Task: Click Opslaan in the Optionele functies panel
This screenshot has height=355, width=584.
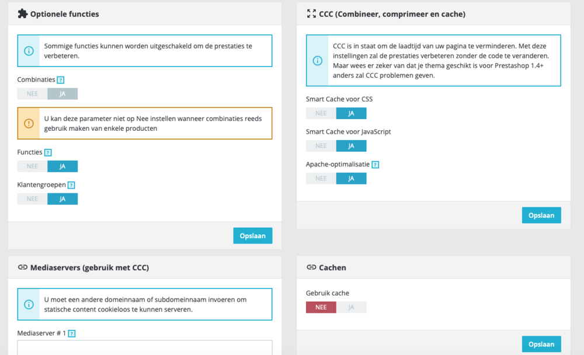Action: coord(252,235)
